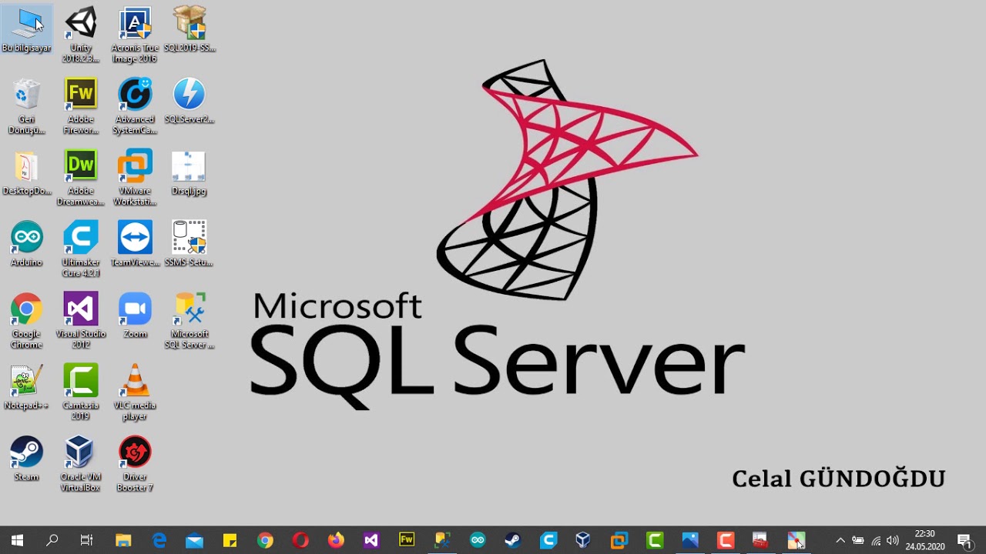Open the blue Cura icon on taskbar
The height and width of the screenshot is (554, 986).
(548, 540)
